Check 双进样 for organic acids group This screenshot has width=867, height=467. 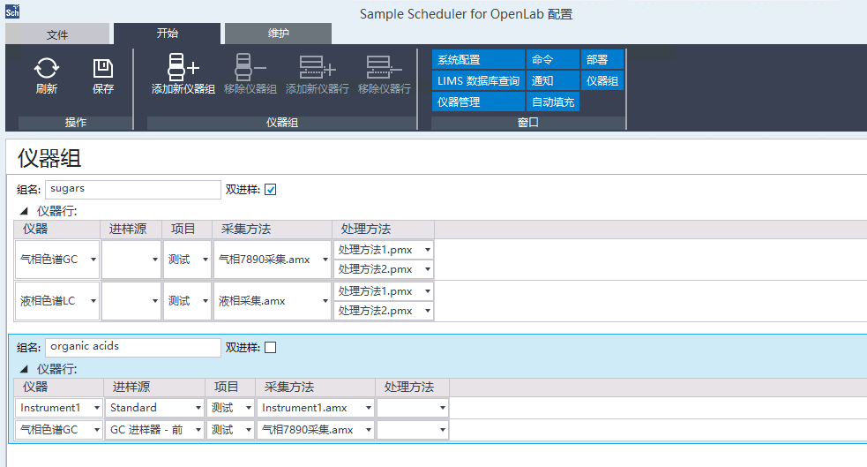(x=271, y=348)
